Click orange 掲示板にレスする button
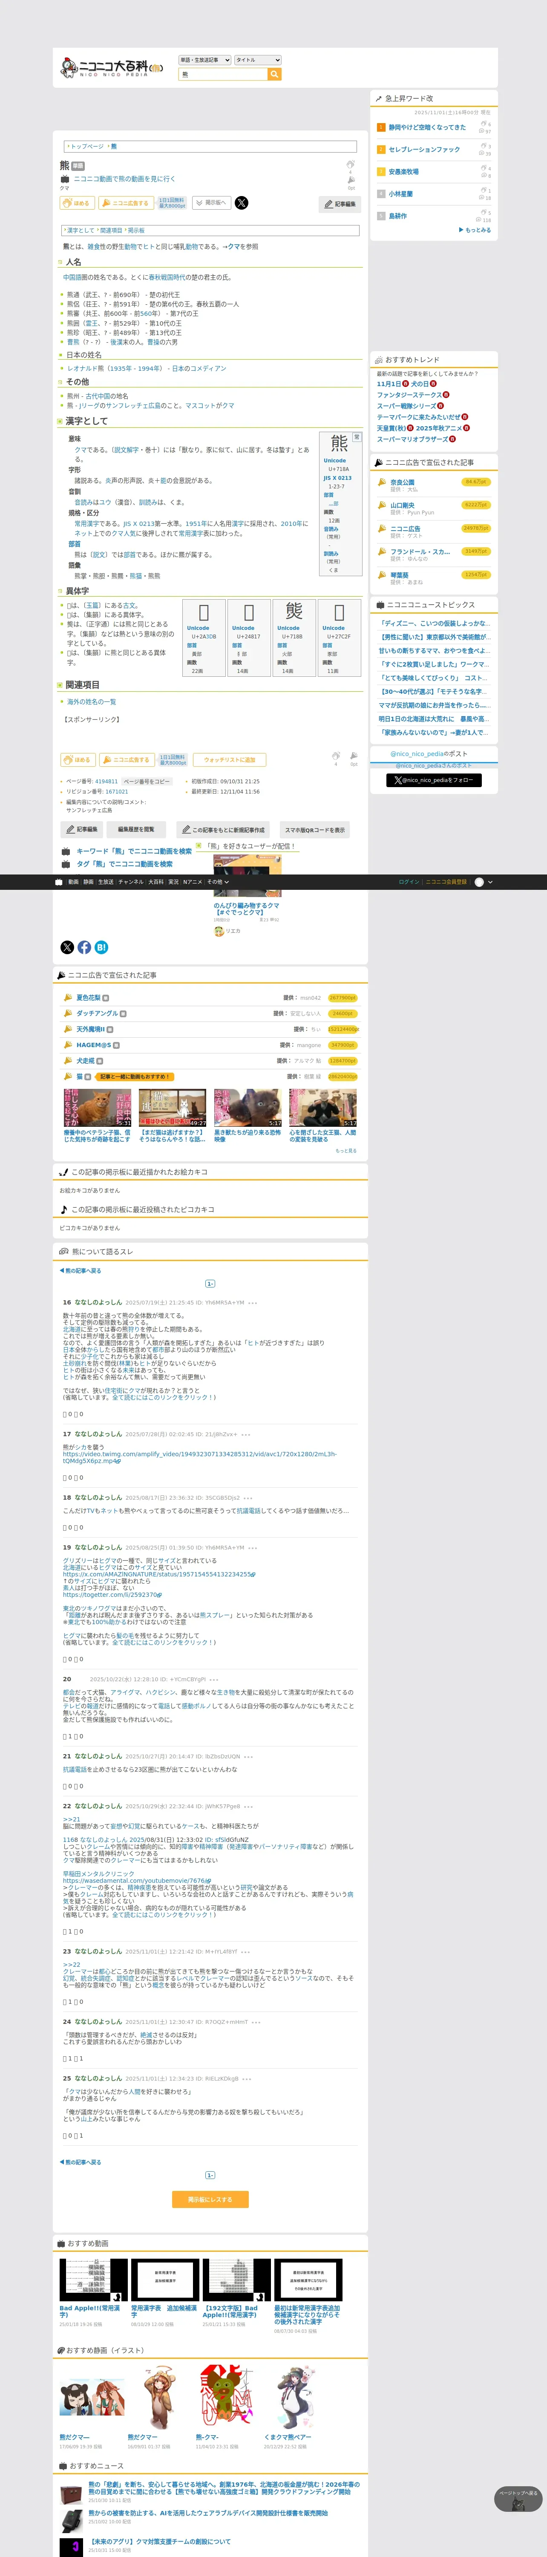 pos(210,2199)
